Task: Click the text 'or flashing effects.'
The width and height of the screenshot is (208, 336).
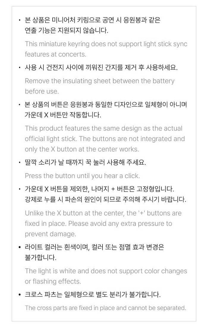Action: coord(53,282)
